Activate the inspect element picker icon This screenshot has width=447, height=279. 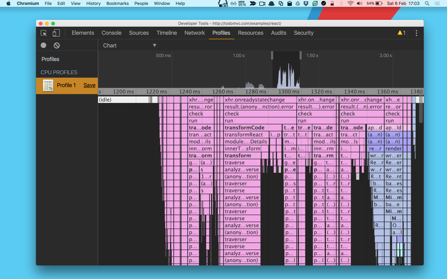44,33
